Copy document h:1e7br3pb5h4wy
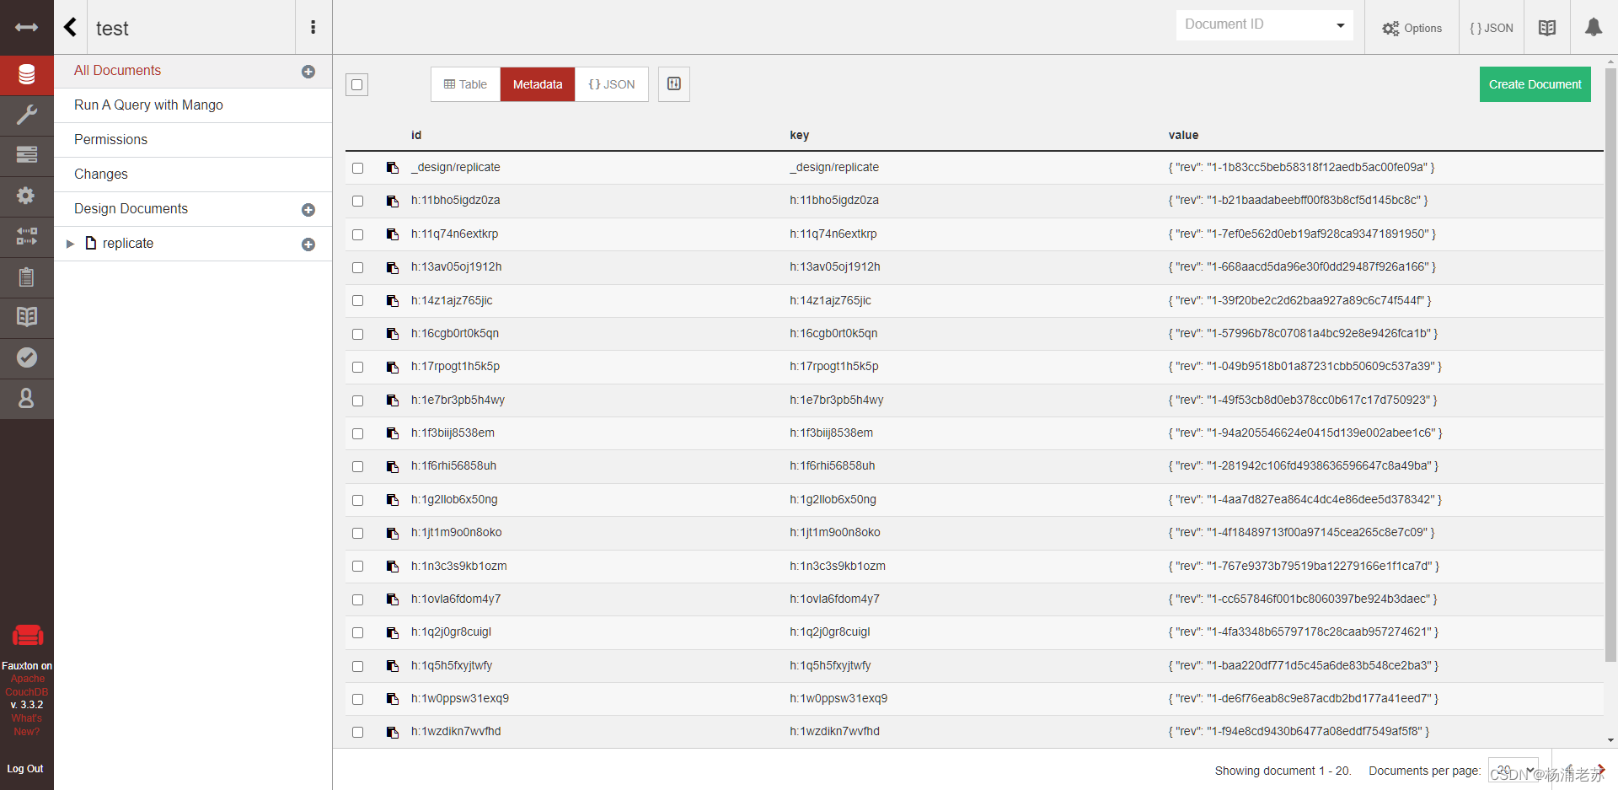 [392, 400]
